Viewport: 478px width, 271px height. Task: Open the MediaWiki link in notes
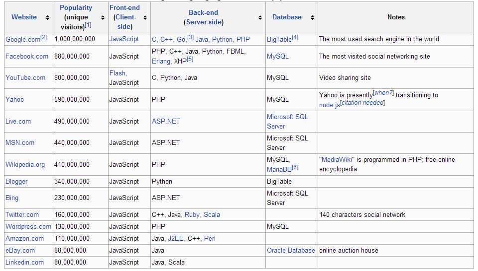[337, 160]
